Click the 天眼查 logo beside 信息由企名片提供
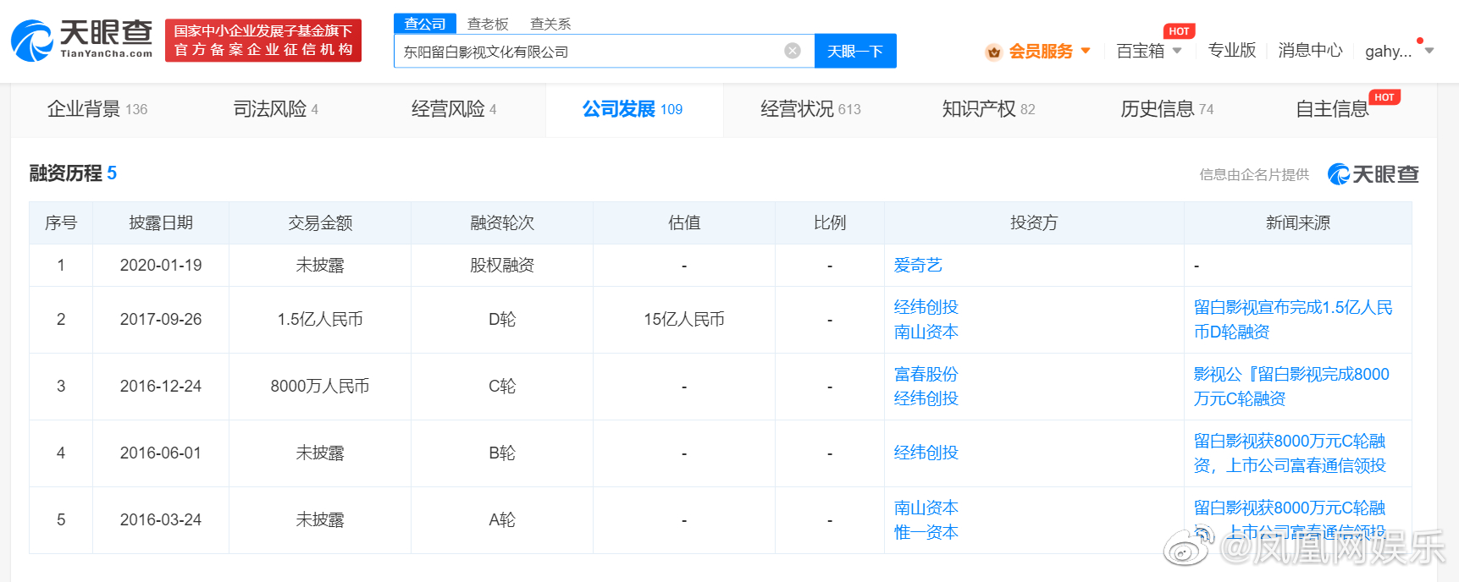This screenshot has width=1459, height=582. point(1373,174)
